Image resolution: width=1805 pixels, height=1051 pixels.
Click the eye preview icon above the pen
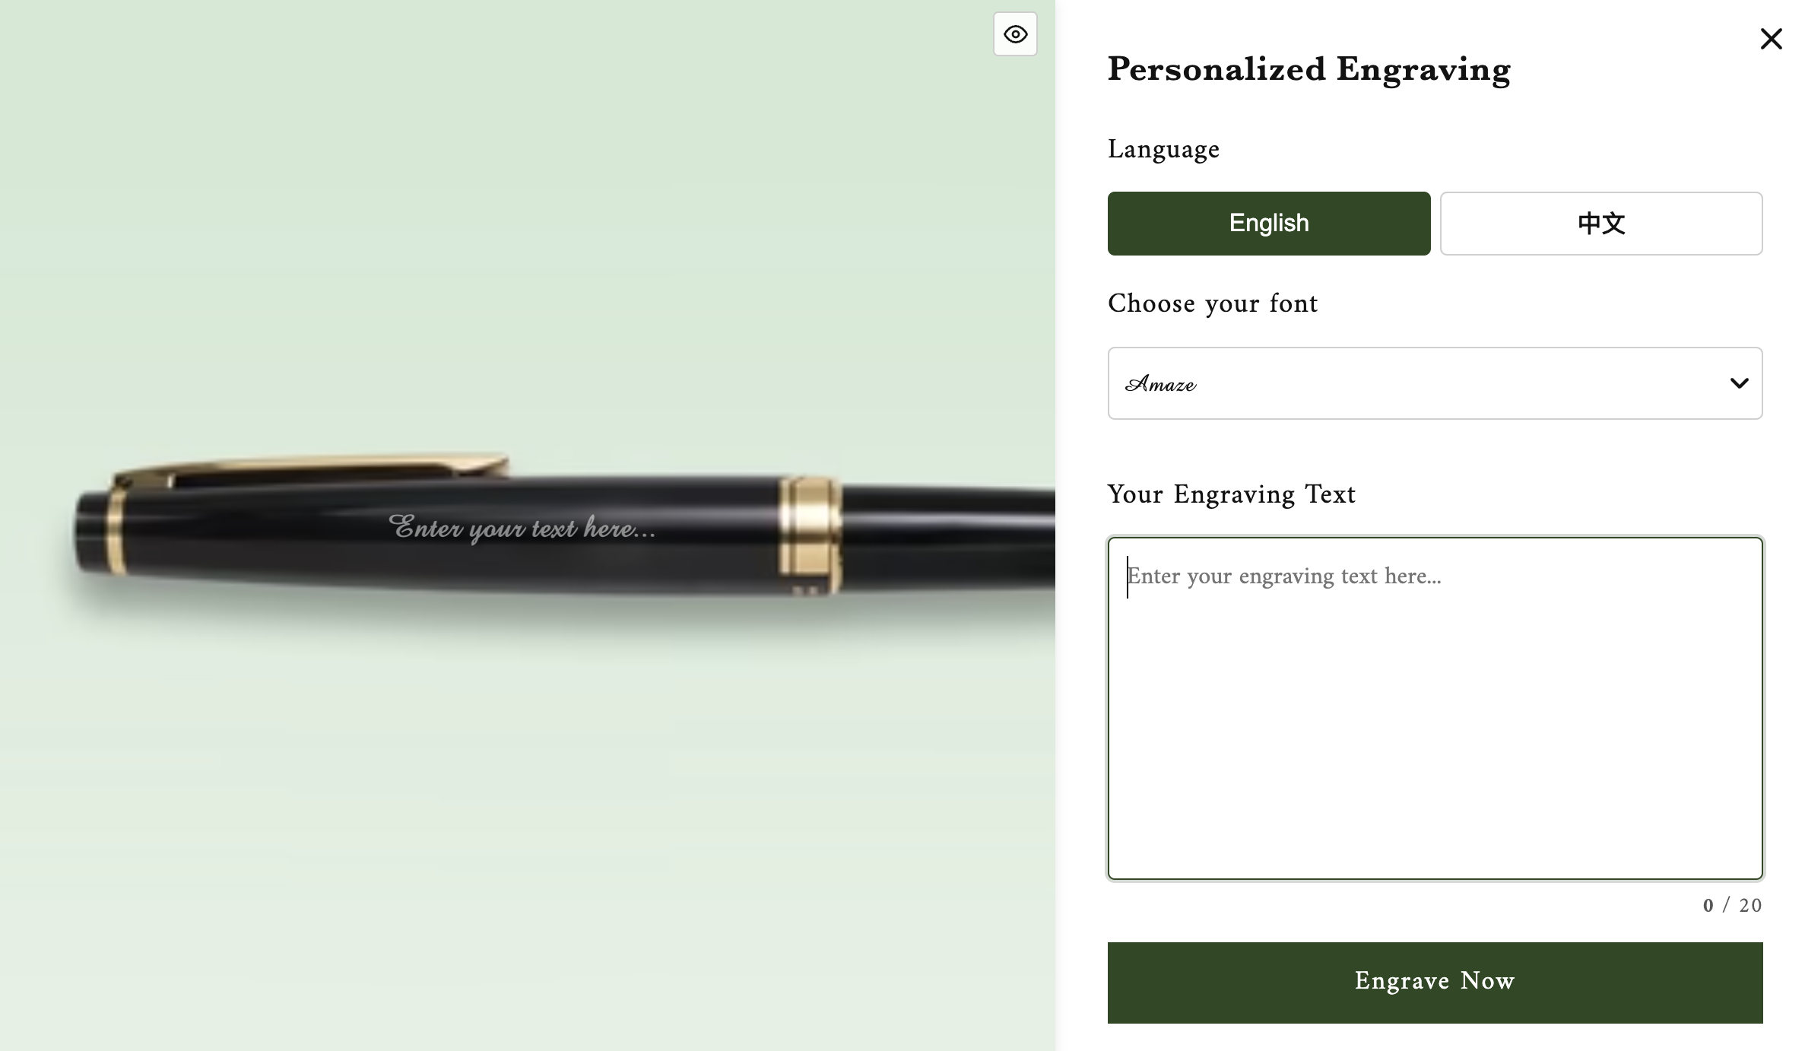[x=1015, y=34]
